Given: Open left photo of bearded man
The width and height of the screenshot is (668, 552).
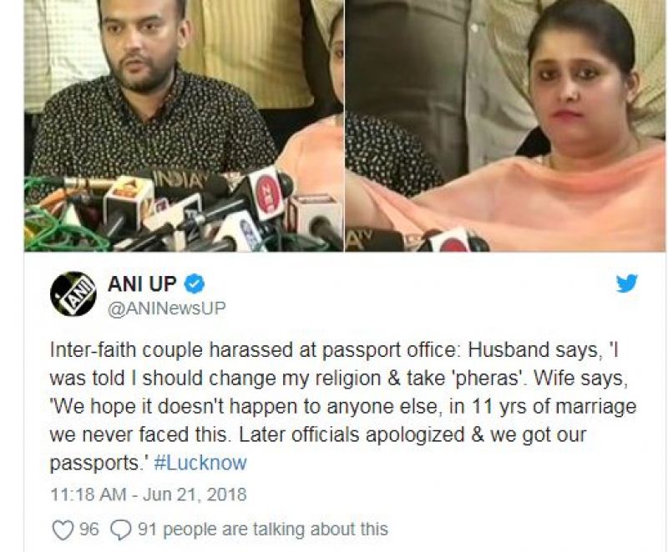Looking at the screenshot, I should click(x=184, y=125).
